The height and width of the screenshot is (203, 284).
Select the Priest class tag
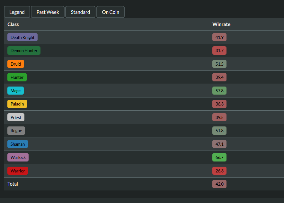click(x=16, y=117)
